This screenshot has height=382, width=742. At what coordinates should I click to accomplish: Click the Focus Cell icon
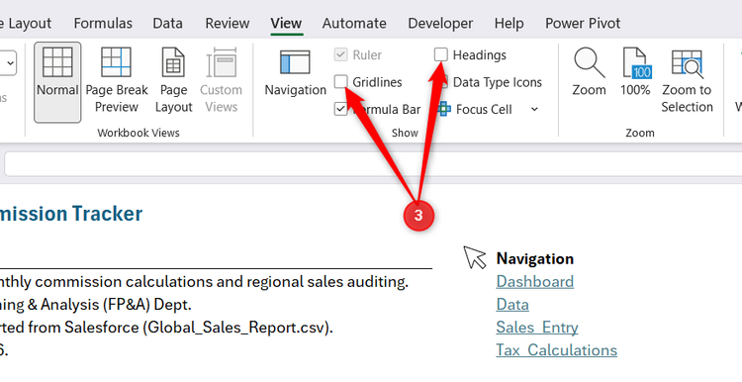tap(443, 109)
